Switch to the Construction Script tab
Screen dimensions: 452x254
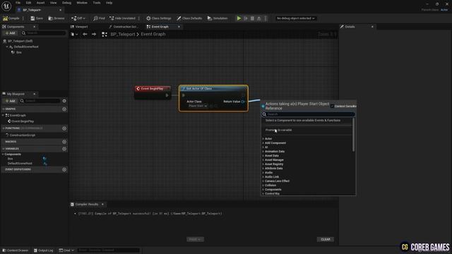tap(124, 27)
